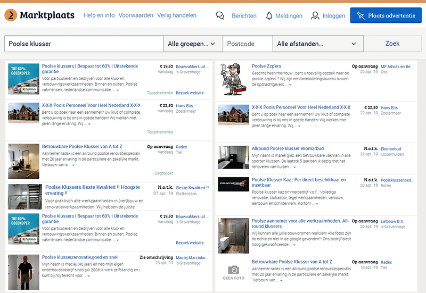Open the Poolse aannemer bathroom thumbnail
The height and width of the screenshot is (293, 426).
(233, 233)
